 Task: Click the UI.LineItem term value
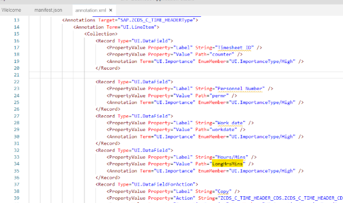139,27
